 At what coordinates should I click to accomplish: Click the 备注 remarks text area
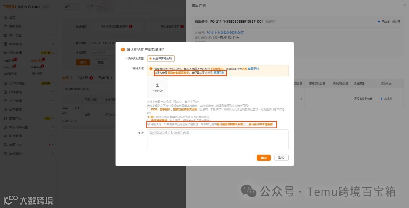click(218, 139)
